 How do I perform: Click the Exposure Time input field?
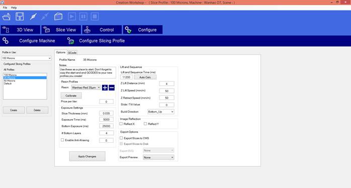click(106, 120)
